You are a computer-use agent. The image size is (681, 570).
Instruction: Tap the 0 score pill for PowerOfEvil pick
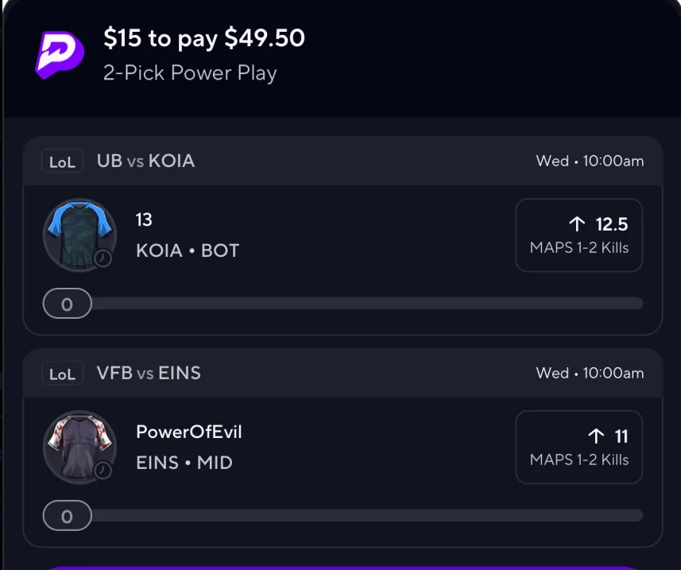(x=68, y=516)
